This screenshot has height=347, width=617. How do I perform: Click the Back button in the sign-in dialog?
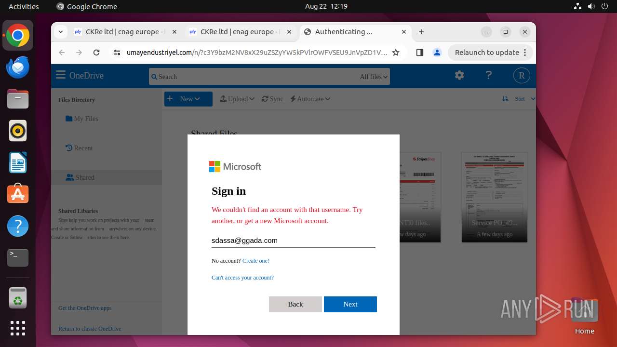click(x=295, y=304)
